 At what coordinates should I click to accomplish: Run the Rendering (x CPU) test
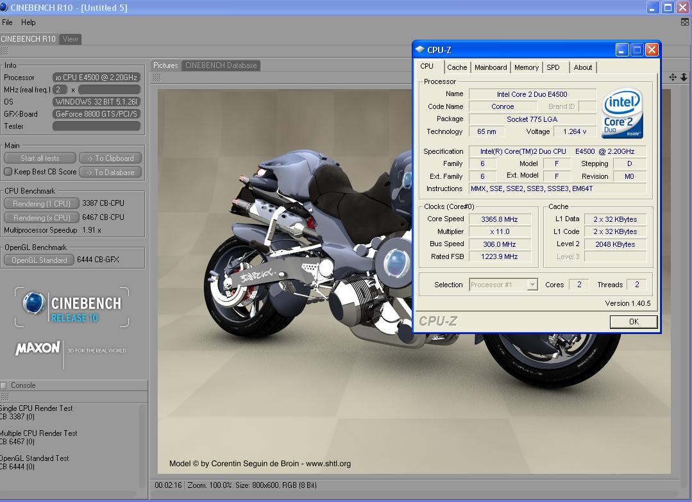42,217
